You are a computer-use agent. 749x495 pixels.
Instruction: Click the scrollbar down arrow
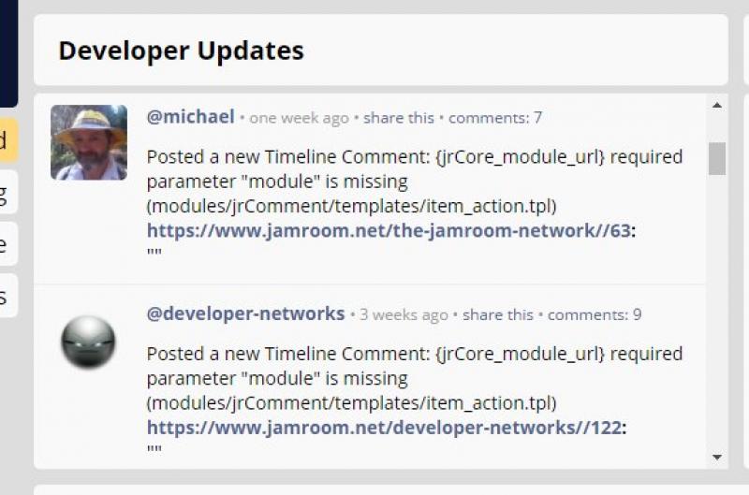717,458
